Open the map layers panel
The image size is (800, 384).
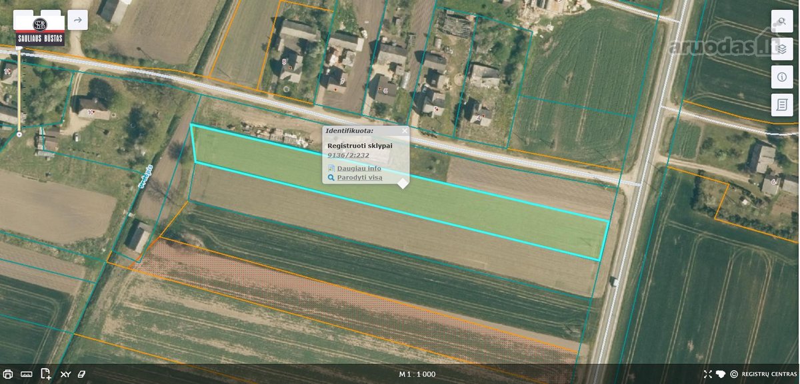(x=781, y=49)
